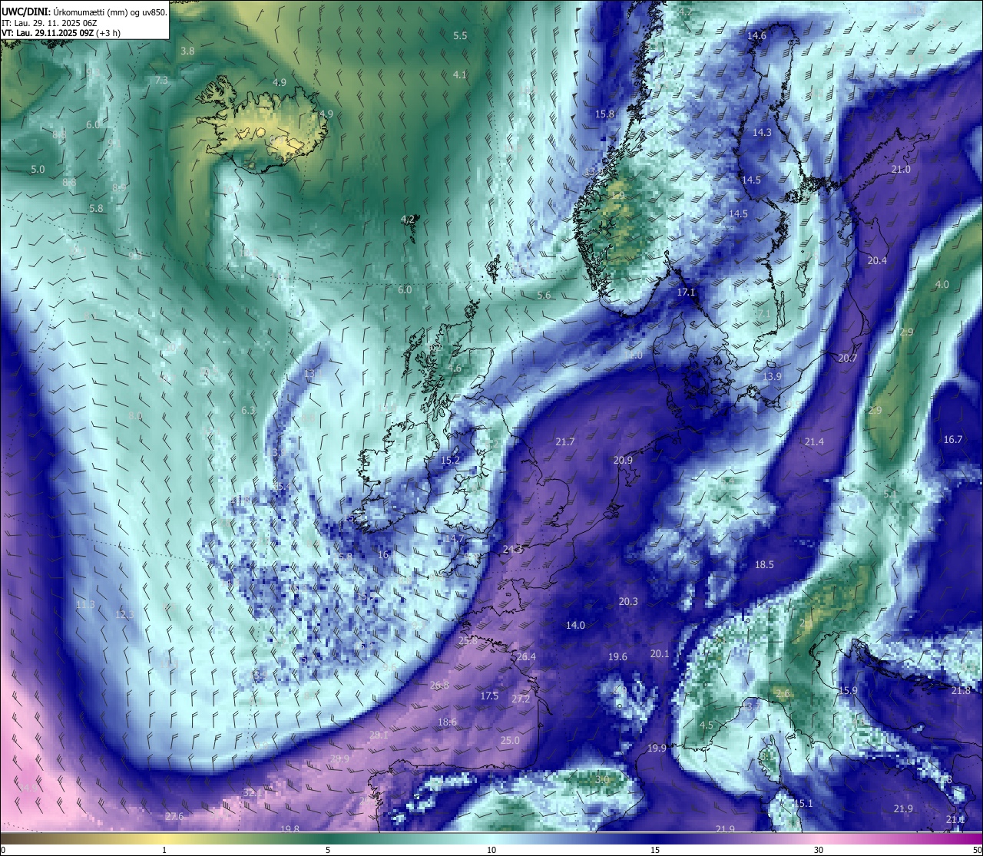Click the color scale label 50
Screen dimensions: 983x856
tap(977, 850)
